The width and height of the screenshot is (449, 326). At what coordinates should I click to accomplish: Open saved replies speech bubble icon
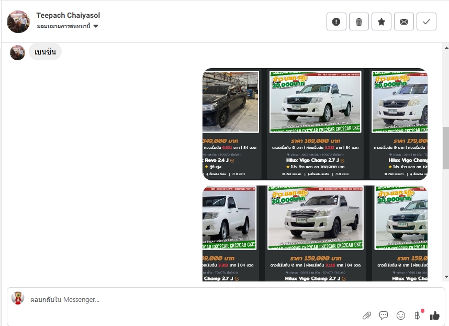point(384,315)
